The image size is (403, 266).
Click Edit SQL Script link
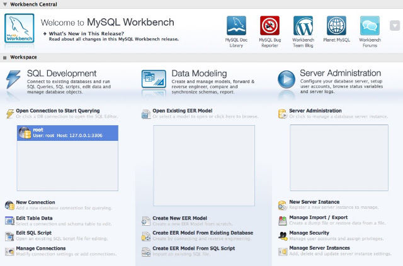click(x=33, y=233)
